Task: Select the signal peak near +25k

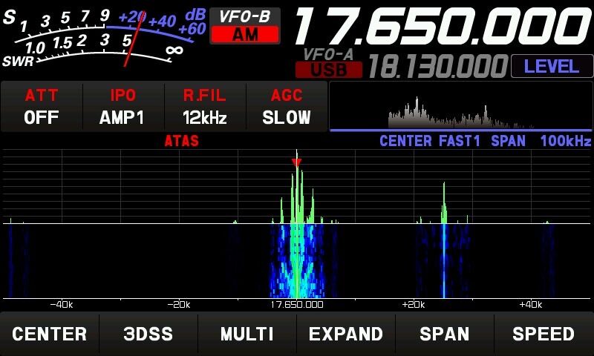Action: tap(444, 202)
